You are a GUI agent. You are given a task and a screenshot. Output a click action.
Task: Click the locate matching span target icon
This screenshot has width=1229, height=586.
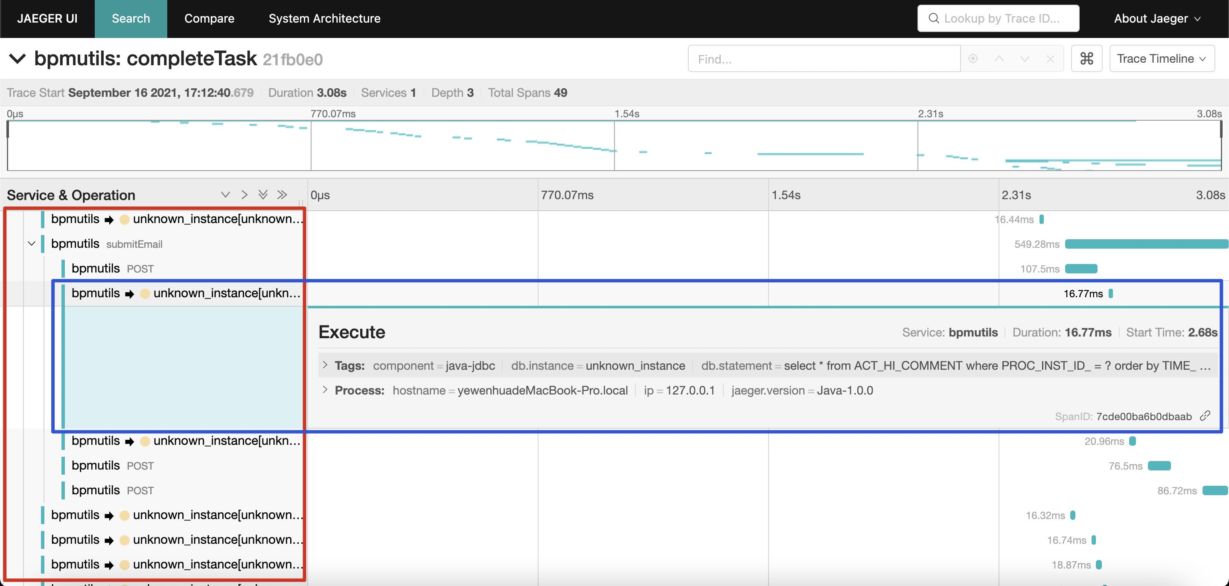tap(973, 59)
